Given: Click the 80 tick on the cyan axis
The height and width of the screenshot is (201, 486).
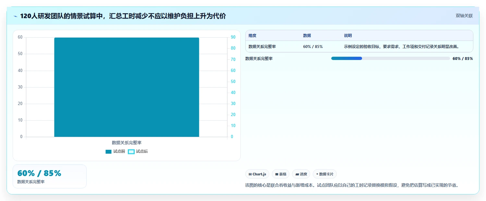Looking at the screenshot, I should click(x=233, y=48).
